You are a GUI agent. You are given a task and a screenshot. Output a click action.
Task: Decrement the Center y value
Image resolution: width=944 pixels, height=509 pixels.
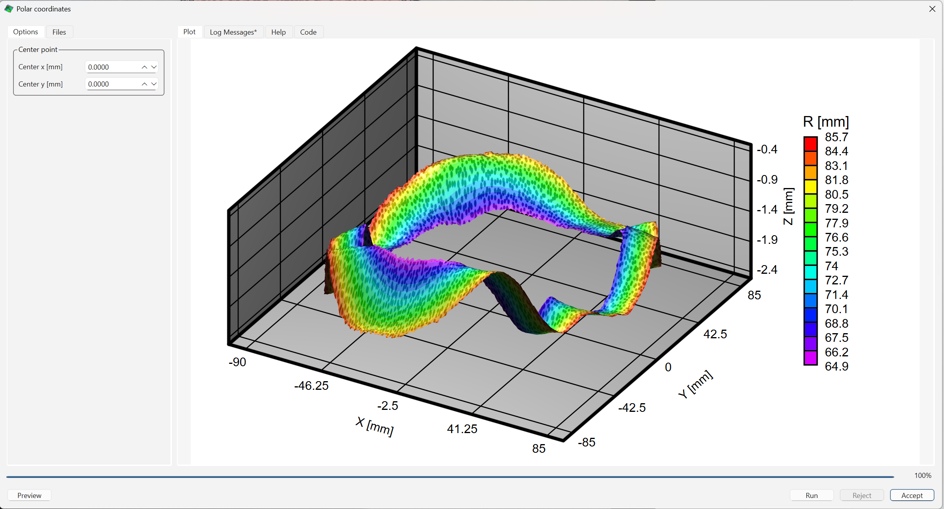pyautogui.click(x=154, y=84)
